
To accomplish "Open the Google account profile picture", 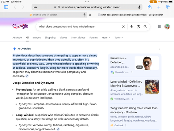I will pyautogui.click(x=167, y=27).
